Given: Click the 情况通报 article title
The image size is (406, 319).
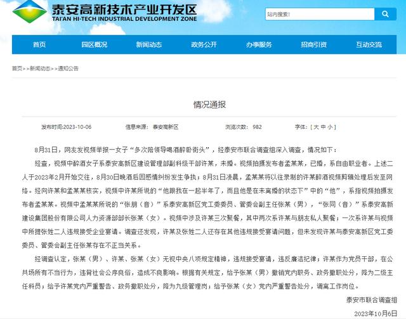Looking at the screenshot, I should (210, 105).
